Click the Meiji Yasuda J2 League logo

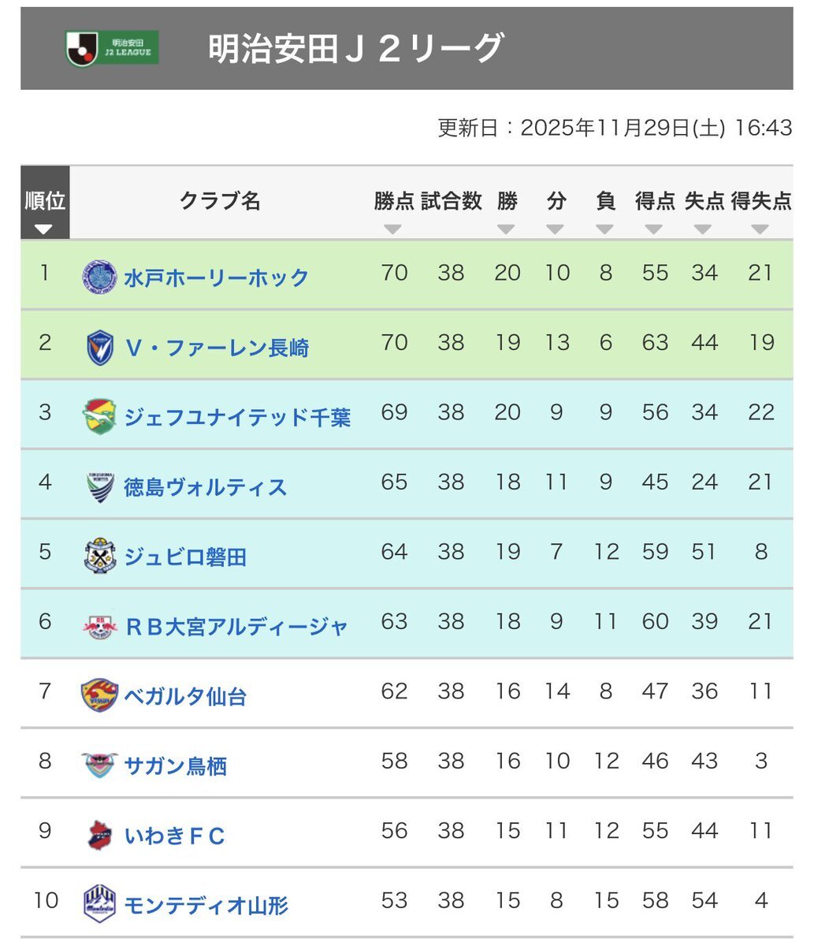click(x=112, y=49)
